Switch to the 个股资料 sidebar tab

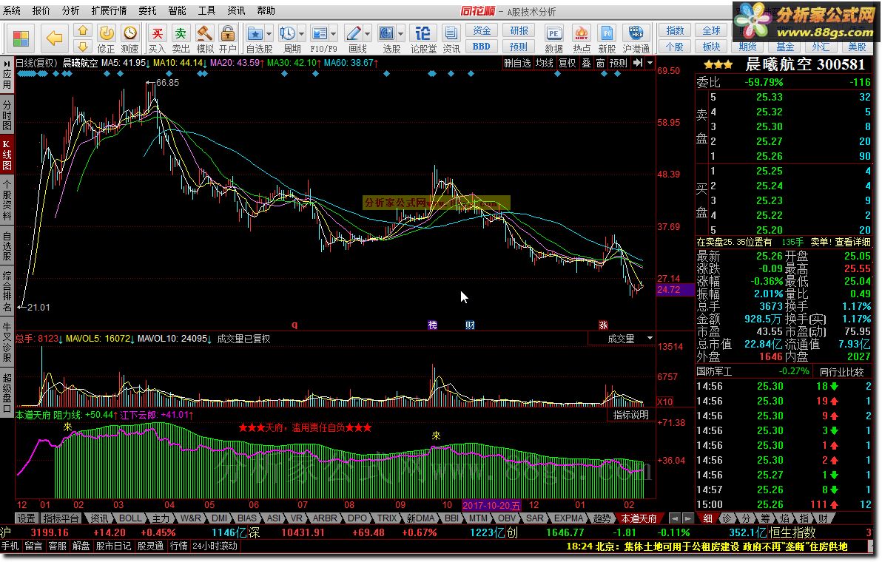(x=7, y=200)
